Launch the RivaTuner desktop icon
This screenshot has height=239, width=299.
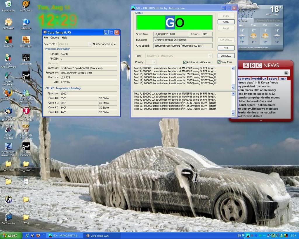[x=26, y=40]
